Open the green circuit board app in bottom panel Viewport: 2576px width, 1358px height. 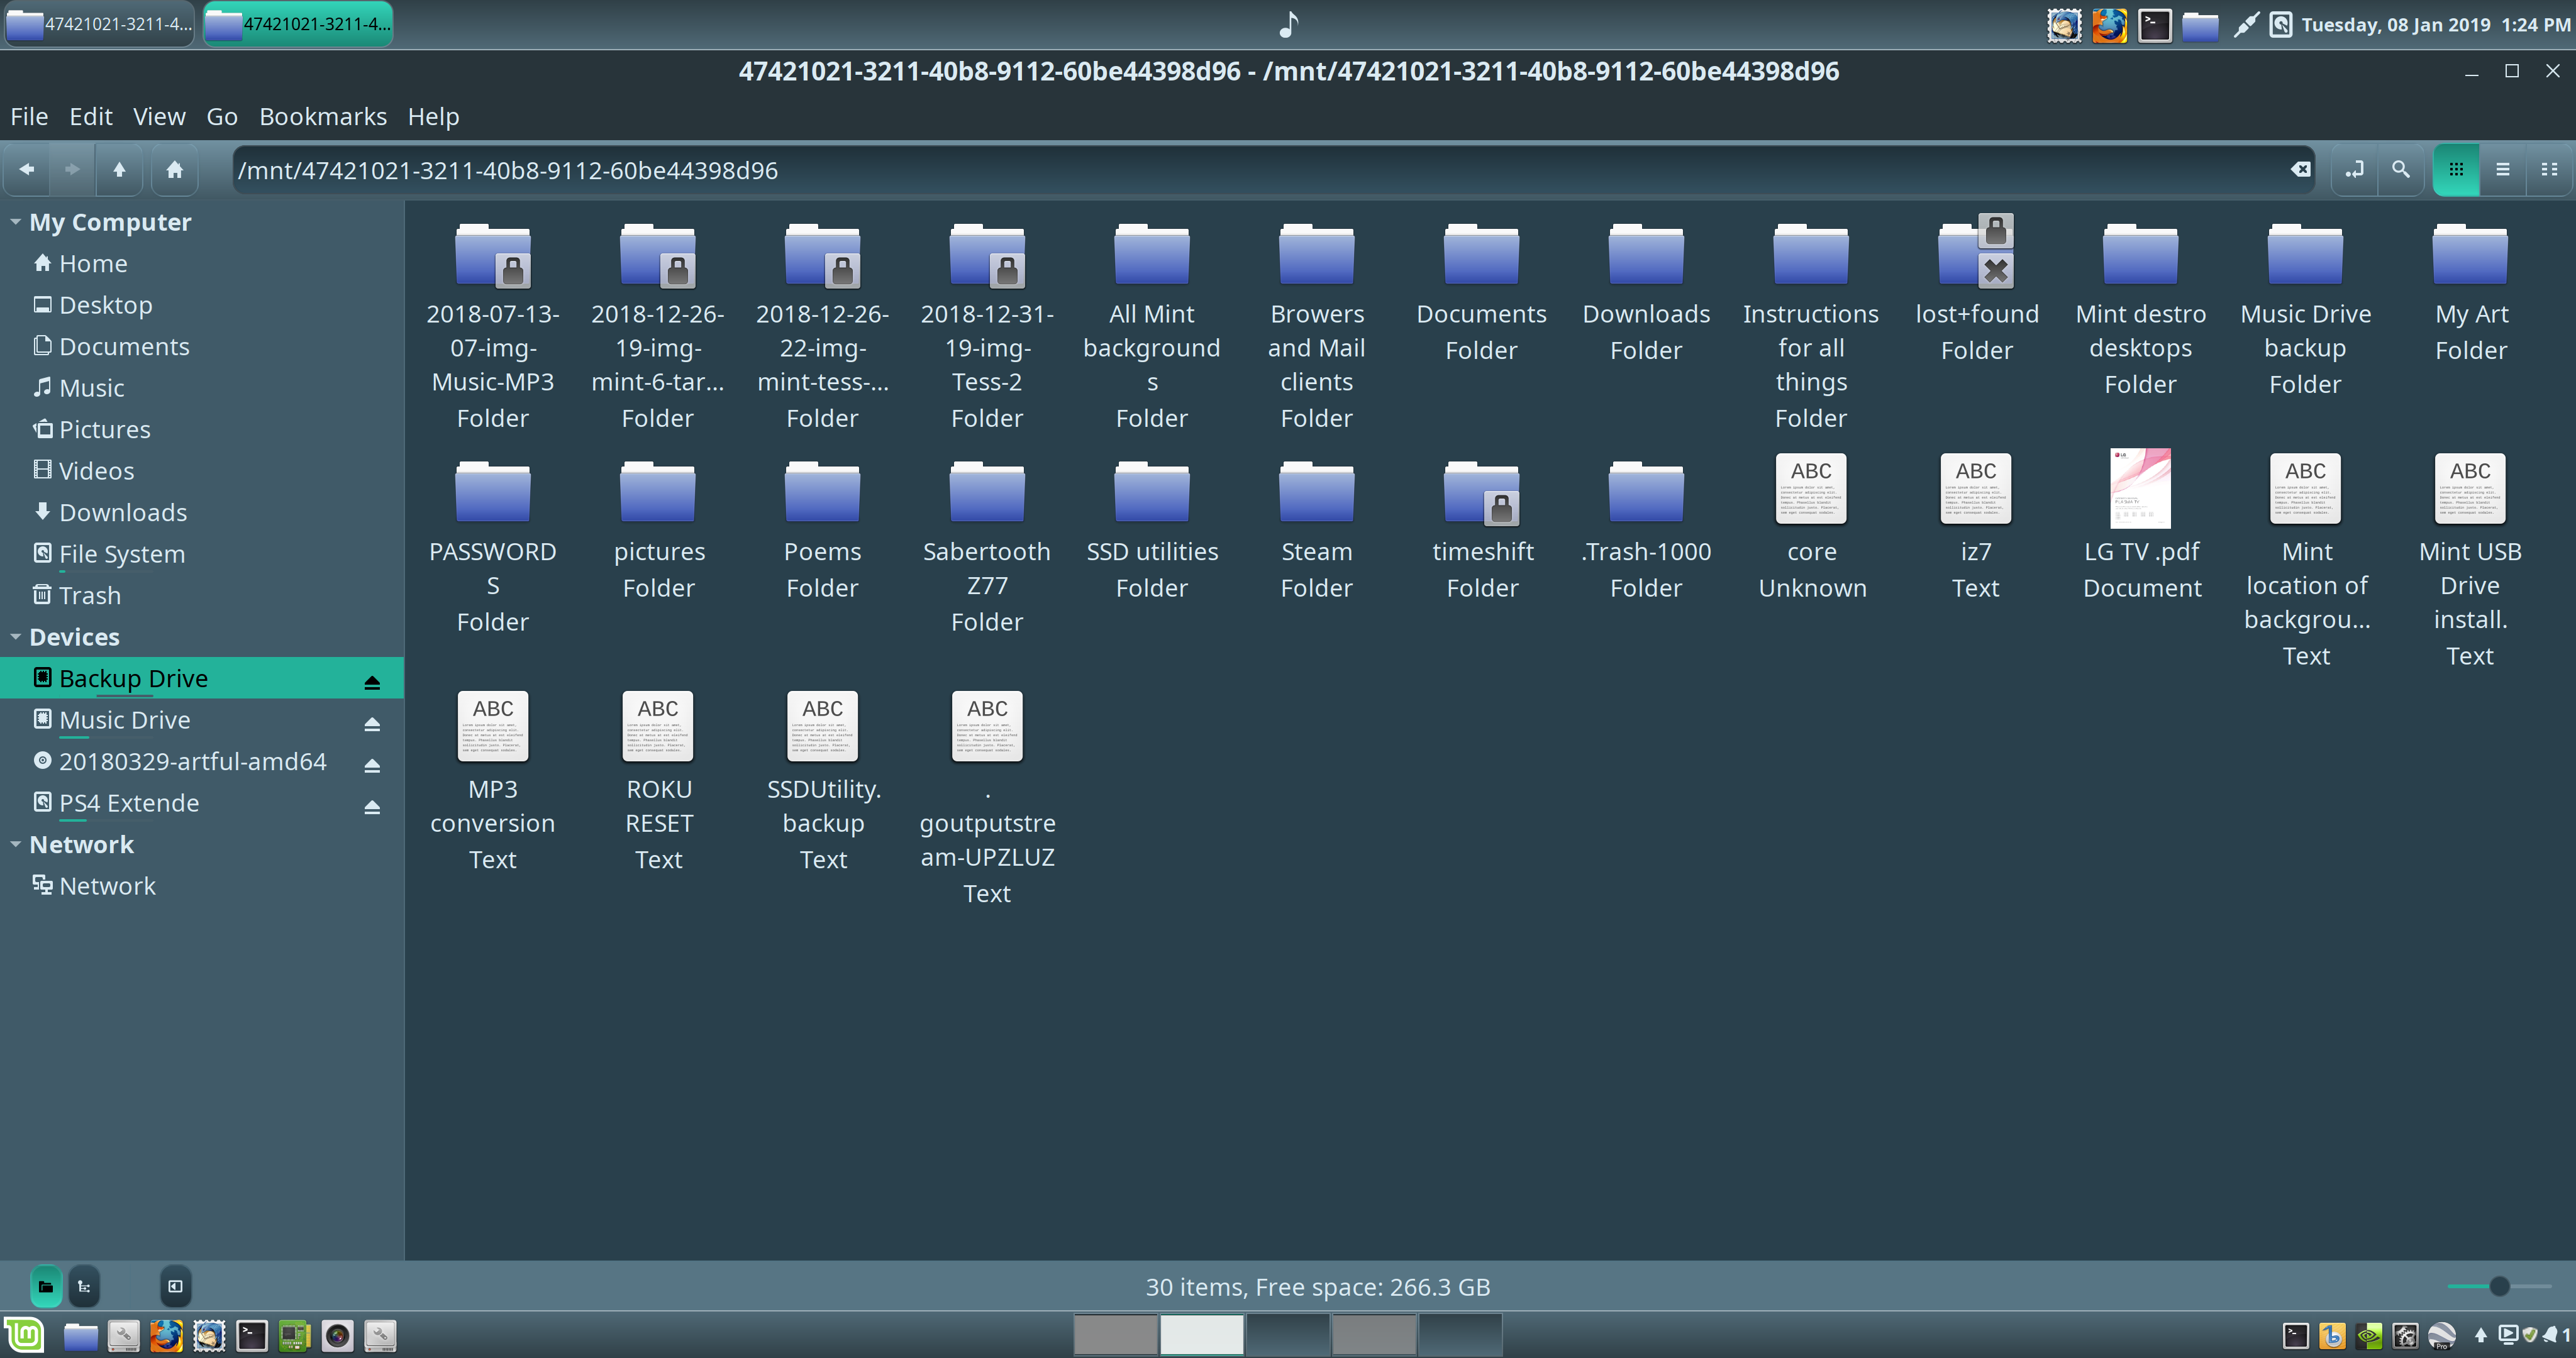point(294,1336)
